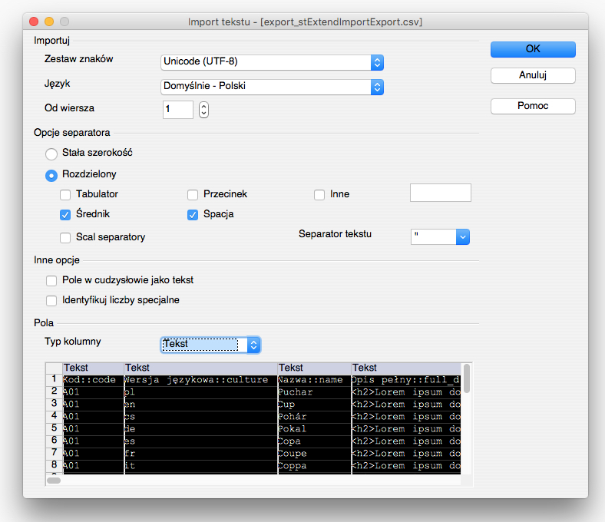The height and width of the screenshot is (522, 605).
Task: Click the preview vertical scrollbar thumb
Action: pyautogui.click(x=467, y=378)
